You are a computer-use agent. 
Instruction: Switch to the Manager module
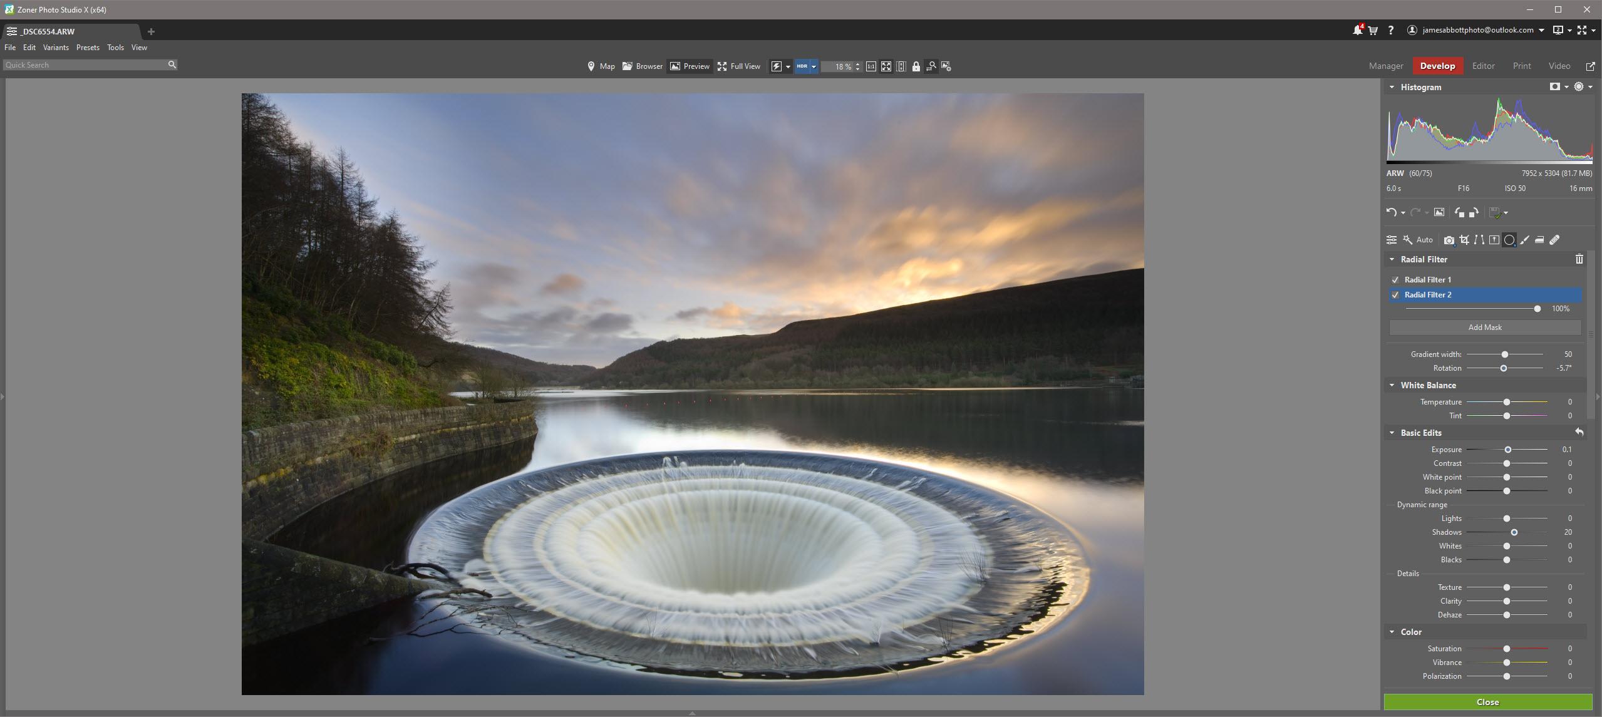point(1386,66)
